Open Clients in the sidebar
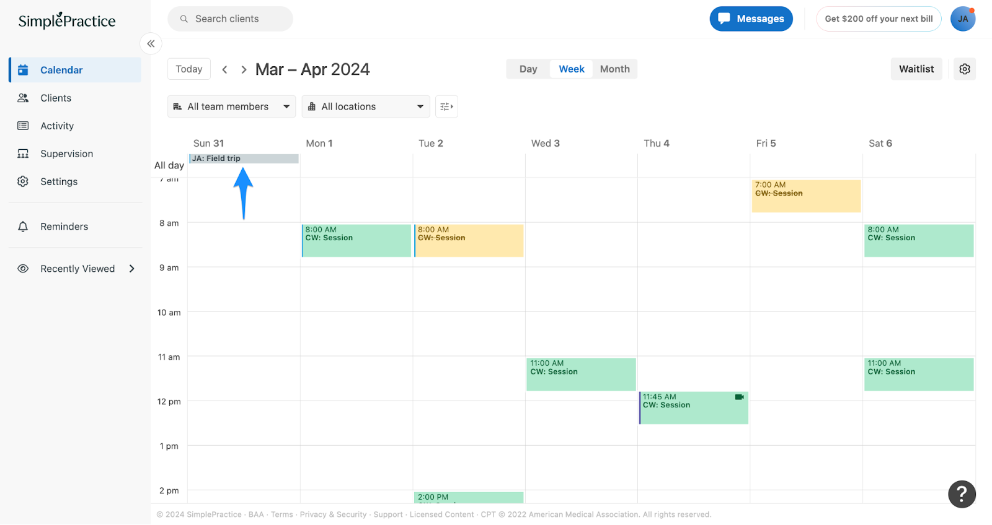 click(x=56, y=98)
